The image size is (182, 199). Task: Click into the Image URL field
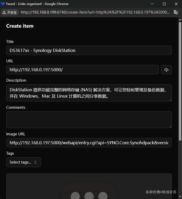[x=89, y=143]
